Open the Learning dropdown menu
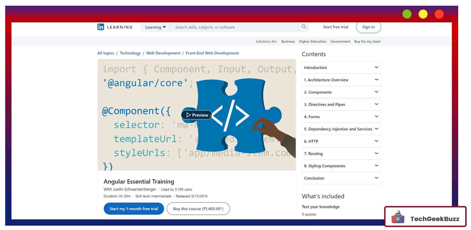The height and width of the screenshot is (230, 471). (x=155, y=27)
